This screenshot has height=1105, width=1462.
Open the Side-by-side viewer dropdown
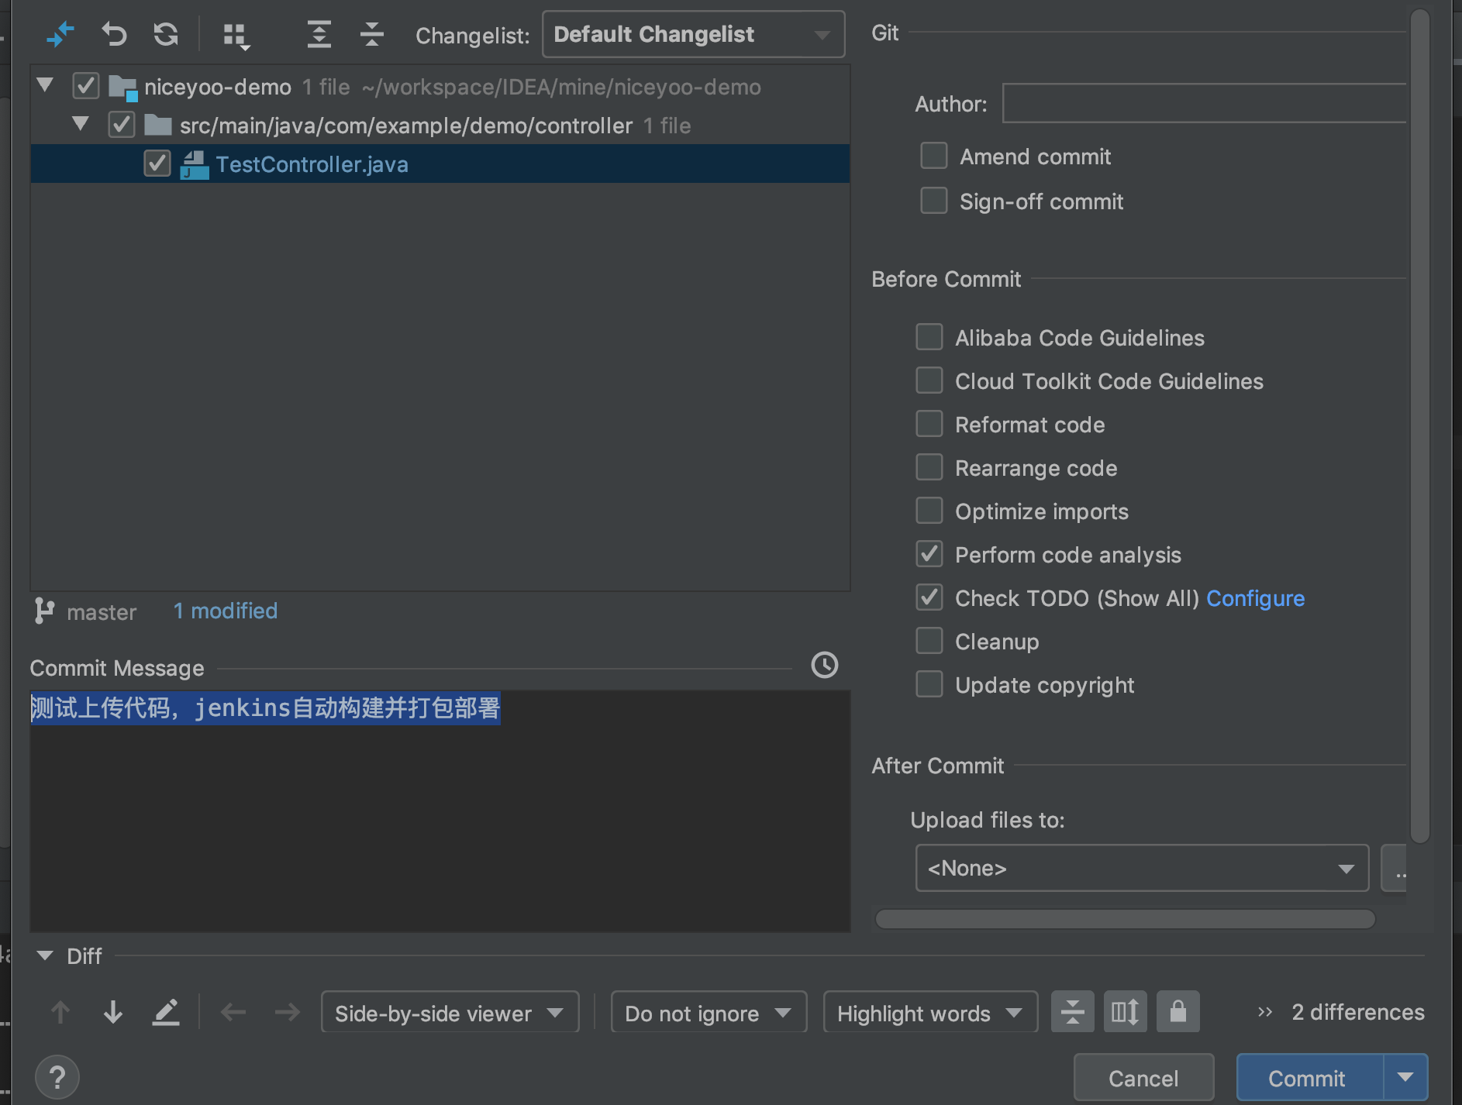[450, 1012]
